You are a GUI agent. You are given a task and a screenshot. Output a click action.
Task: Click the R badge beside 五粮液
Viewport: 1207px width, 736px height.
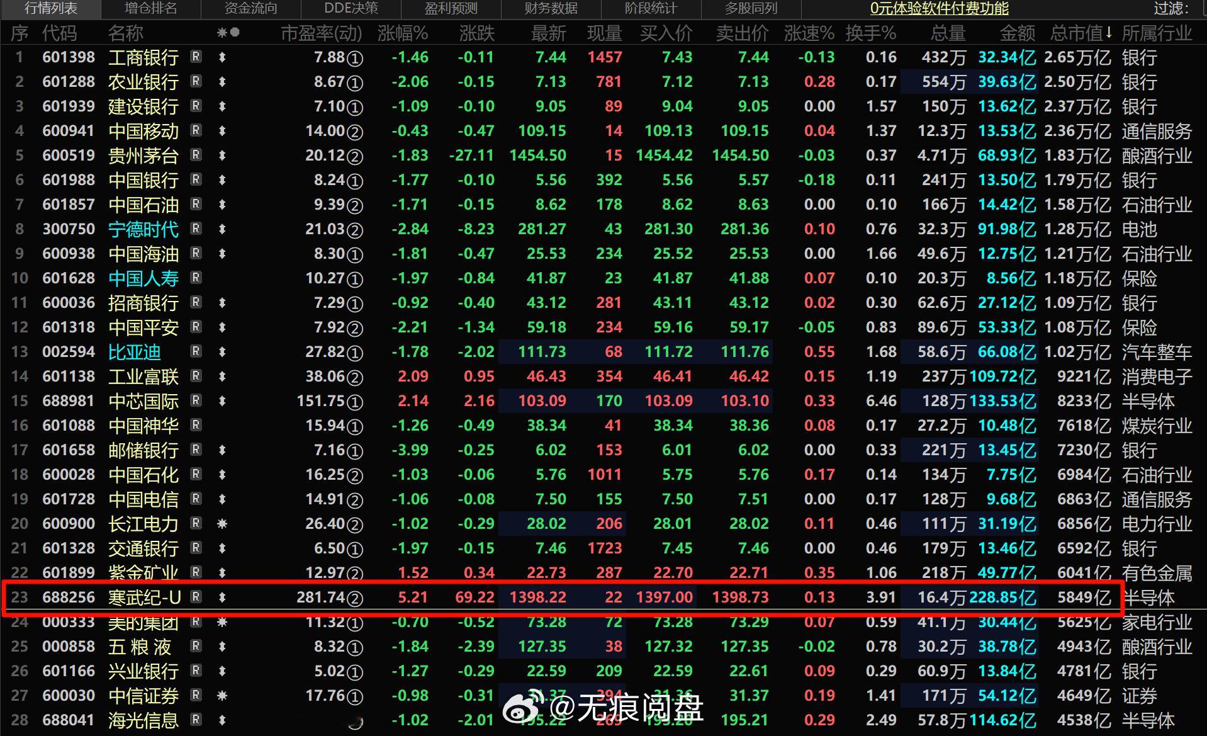196,646
